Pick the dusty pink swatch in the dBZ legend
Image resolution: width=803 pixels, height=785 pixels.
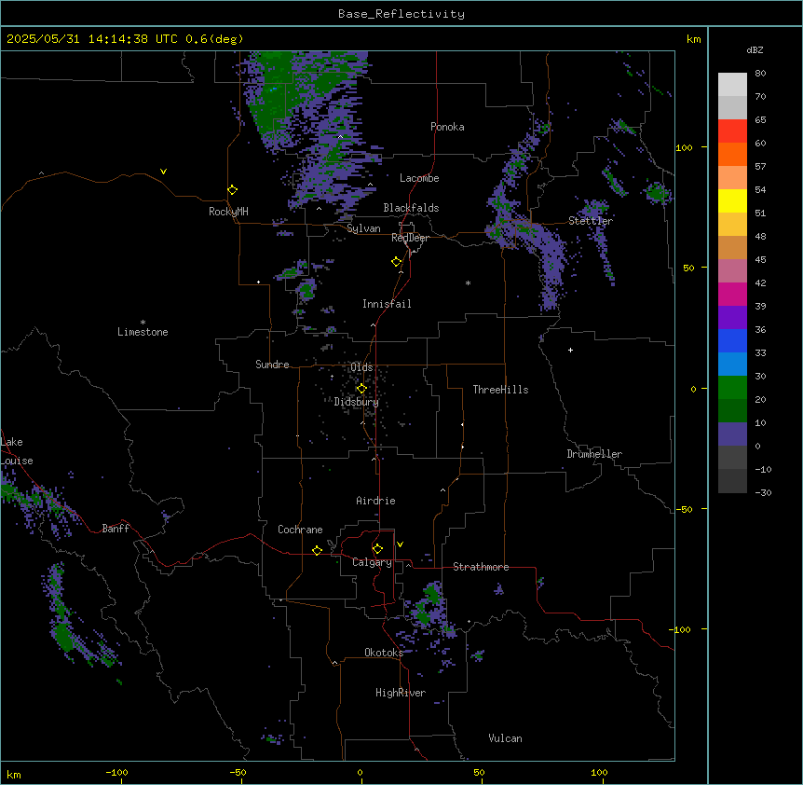pos(732,271)
